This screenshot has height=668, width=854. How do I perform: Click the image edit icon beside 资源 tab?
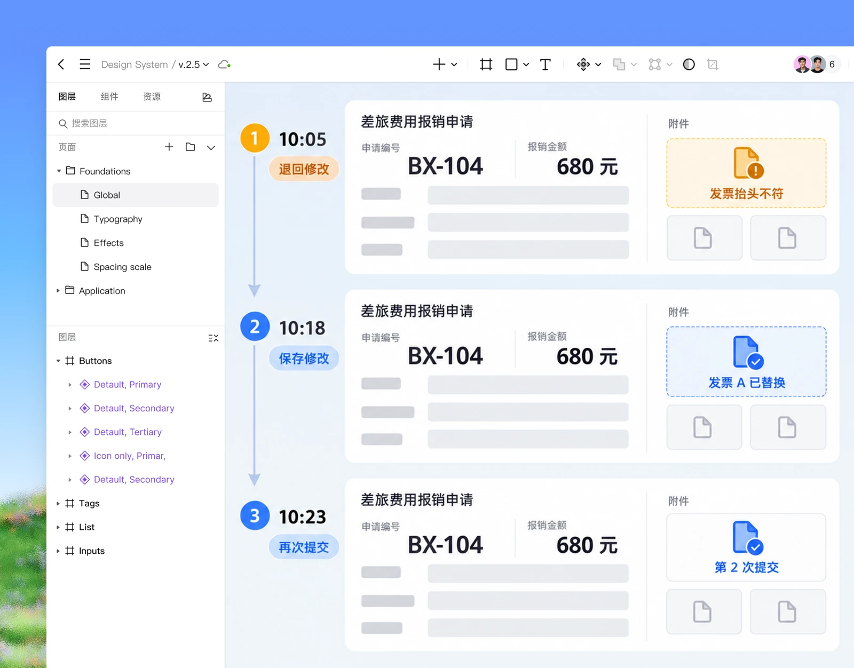point(207,97)
